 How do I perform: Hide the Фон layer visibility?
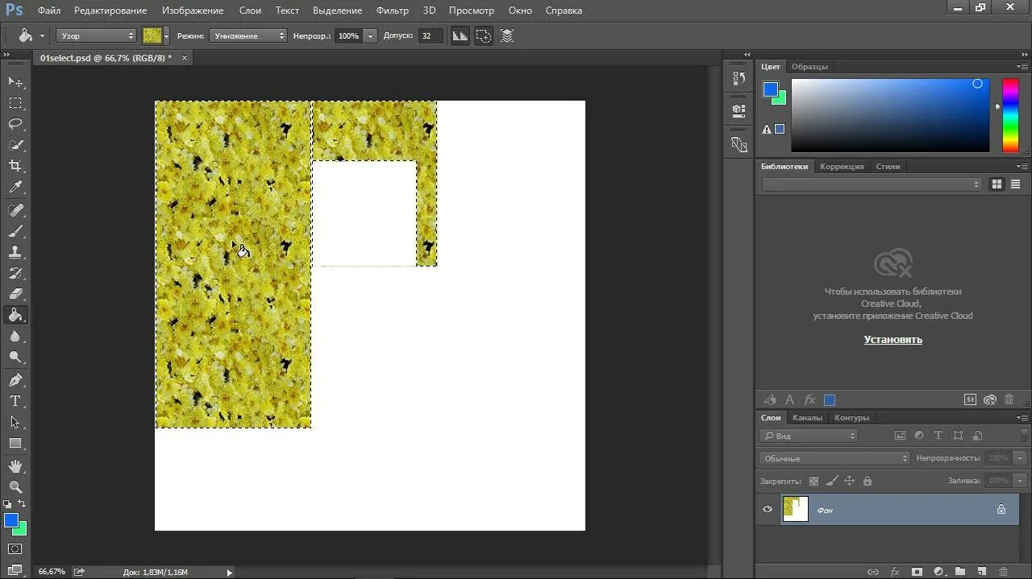[766, 510]
